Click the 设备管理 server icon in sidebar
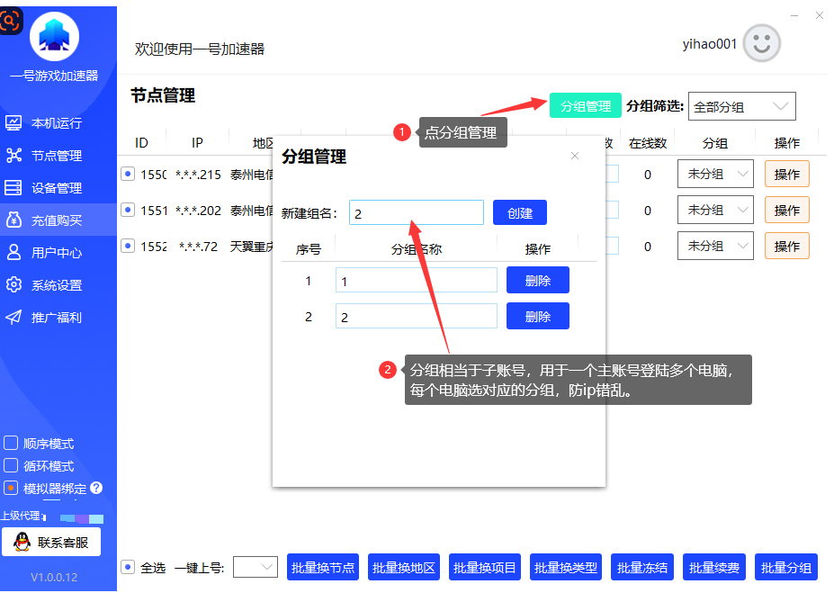Viewport: 834px width, 593px height. pos(13,188)
